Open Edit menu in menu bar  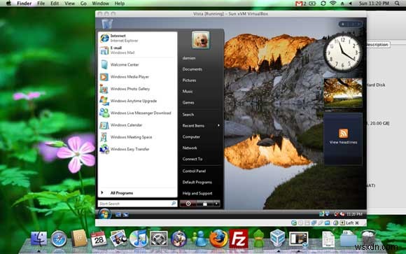[x=55, y=3]
